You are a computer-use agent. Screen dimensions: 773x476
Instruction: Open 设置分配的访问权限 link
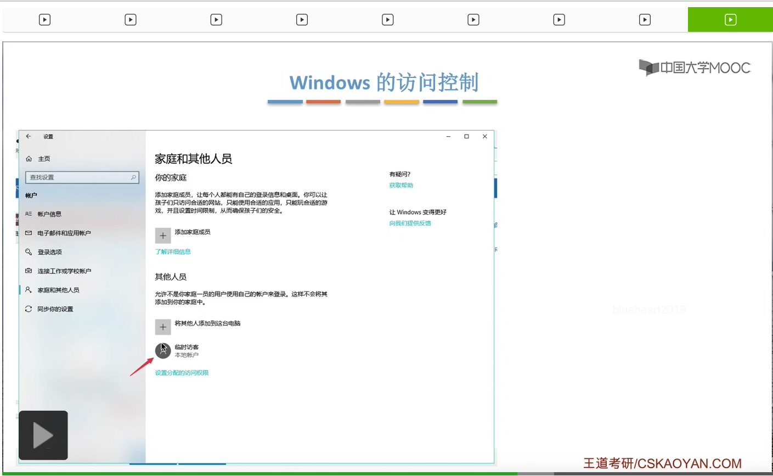182,373
